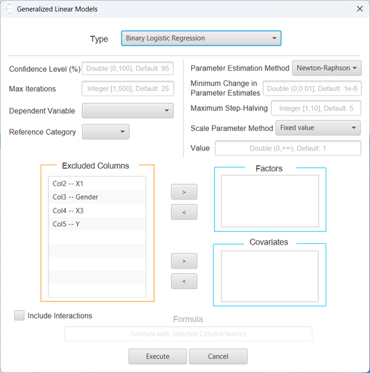The height and width of the screenshot is (373, 370).
Task: Click the Cancel button
Action: (218, 356)
